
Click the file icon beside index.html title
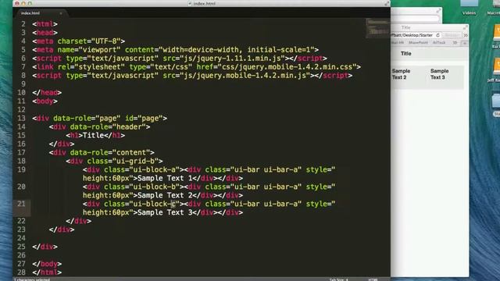(x=190, y=3)
